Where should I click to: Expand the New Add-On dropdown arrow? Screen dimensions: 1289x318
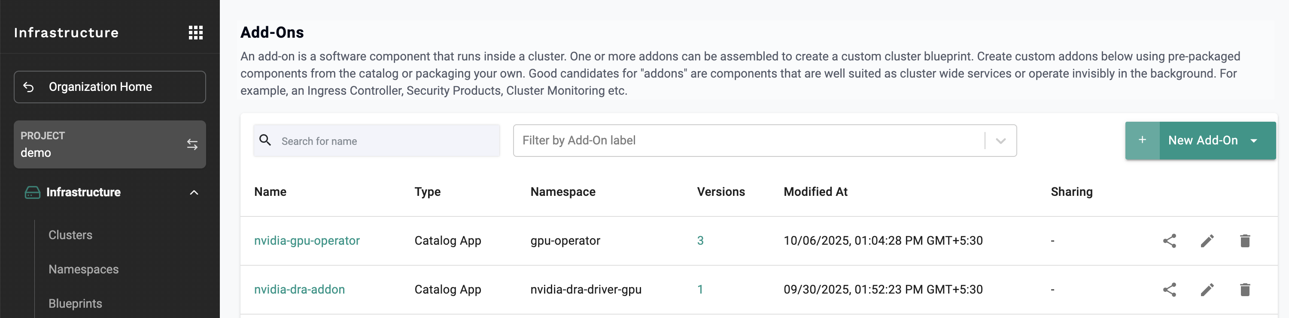[x=1254, y=141]
